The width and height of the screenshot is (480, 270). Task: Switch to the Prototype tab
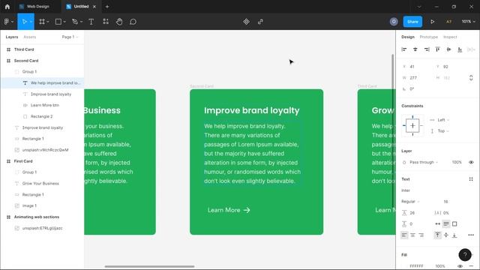coord(428,37)
